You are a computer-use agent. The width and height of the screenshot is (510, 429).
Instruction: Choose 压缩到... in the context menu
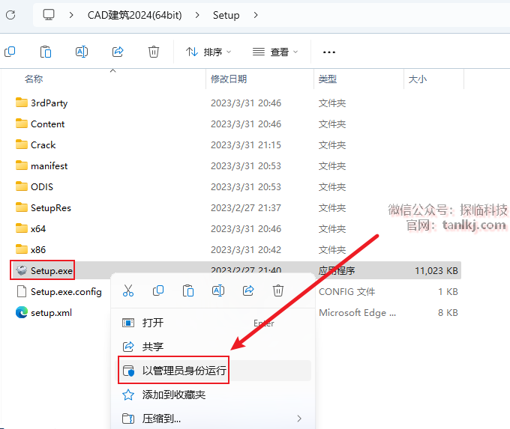[x=213, y=419]
